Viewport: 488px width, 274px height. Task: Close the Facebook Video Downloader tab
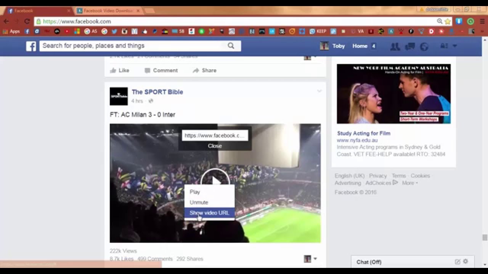138,11
